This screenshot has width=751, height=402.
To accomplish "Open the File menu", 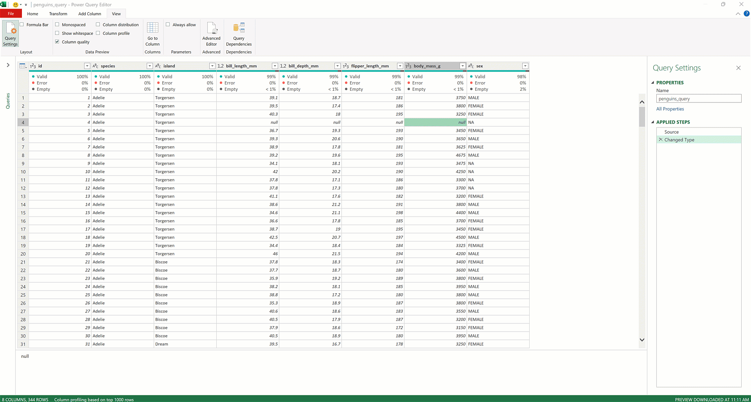I will coord(11,13).
